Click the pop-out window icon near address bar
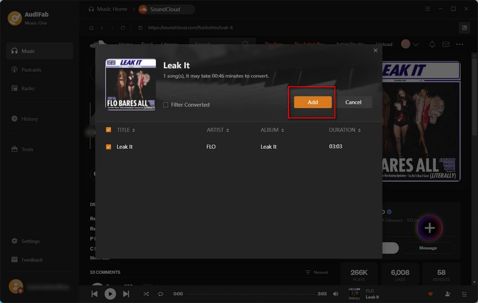This screenshot has width=478, height=303. coord(464,27)
